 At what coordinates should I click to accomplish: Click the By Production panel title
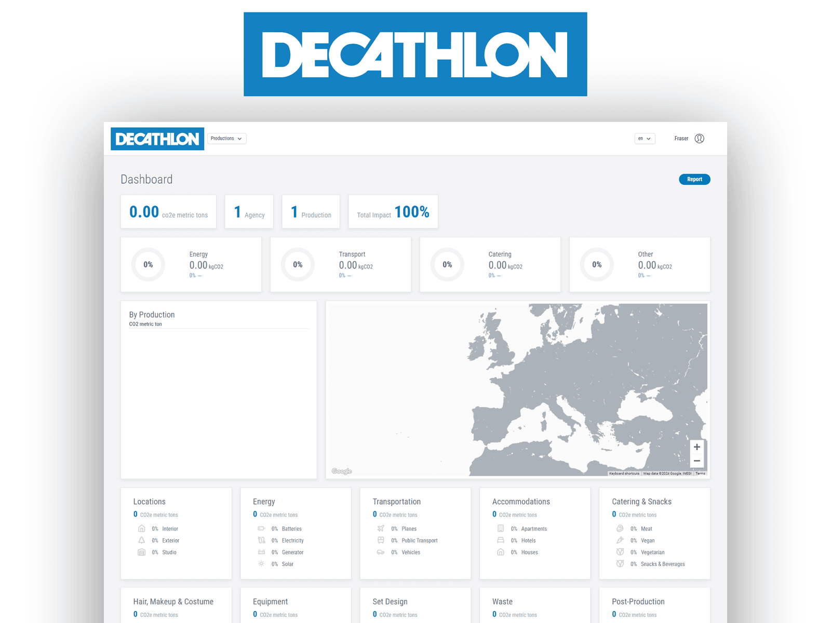(152, 315)
